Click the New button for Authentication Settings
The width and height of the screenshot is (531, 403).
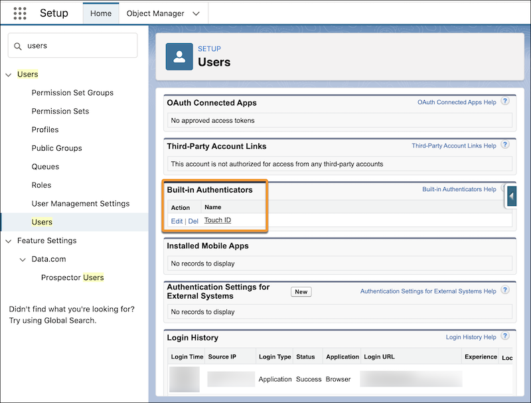tap(301, 291)
